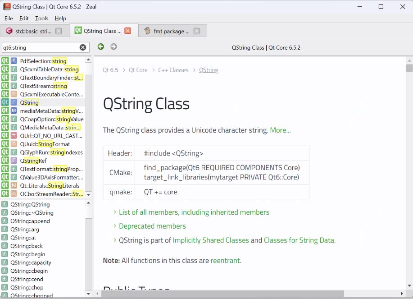Close the fmt package tab
Viewport: 413px width, 299px height.
pyautogui.click(x=197, y=31)
